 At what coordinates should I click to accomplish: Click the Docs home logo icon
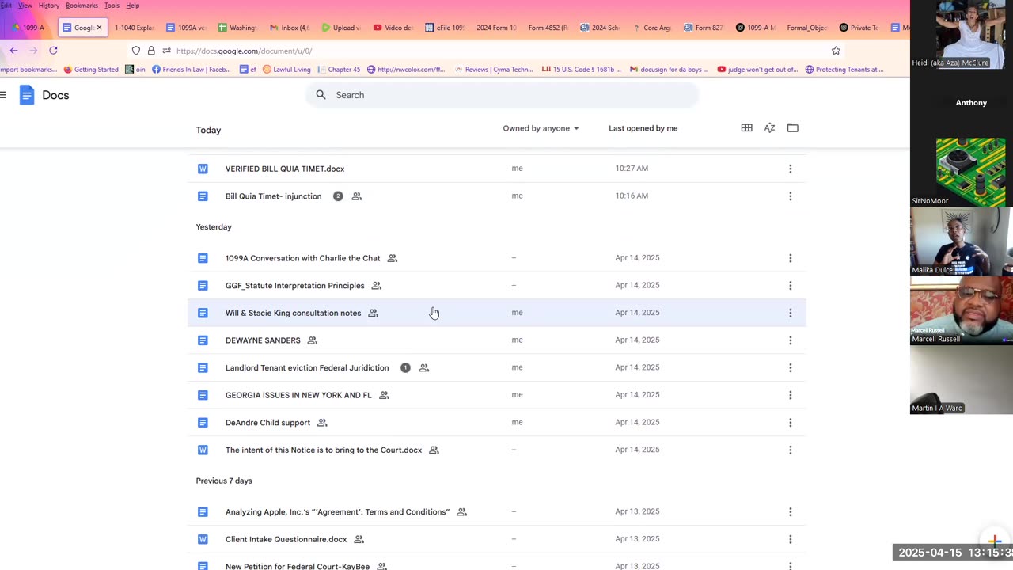[x=27, y=95]
